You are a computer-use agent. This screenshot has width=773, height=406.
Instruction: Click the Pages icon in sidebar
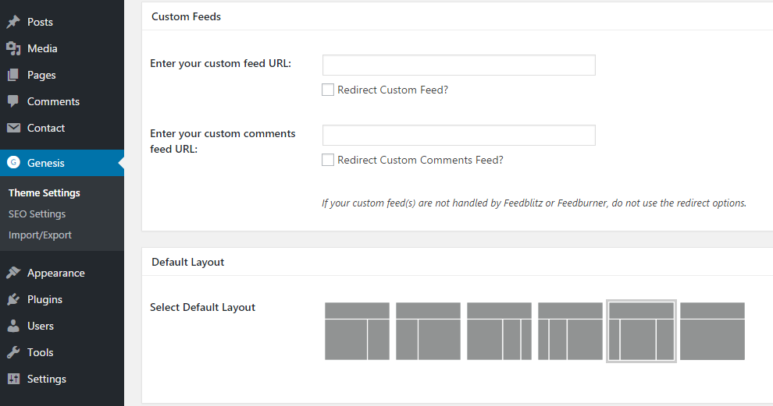[13, 75]
